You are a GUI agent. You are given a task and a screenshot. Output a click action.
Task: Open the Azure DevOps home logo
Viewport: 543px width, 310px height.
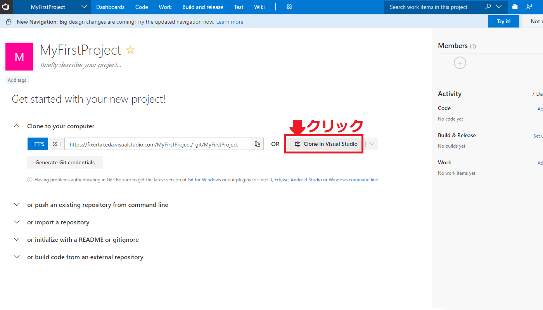click(6, 7)
